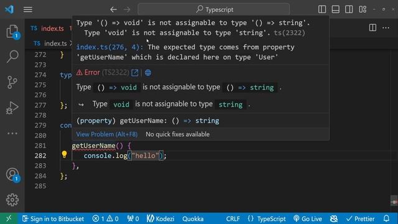Click Sign in to Bitbucket status item
The width and height of the screenshot is (398, 224).
(x=53, y=218)
